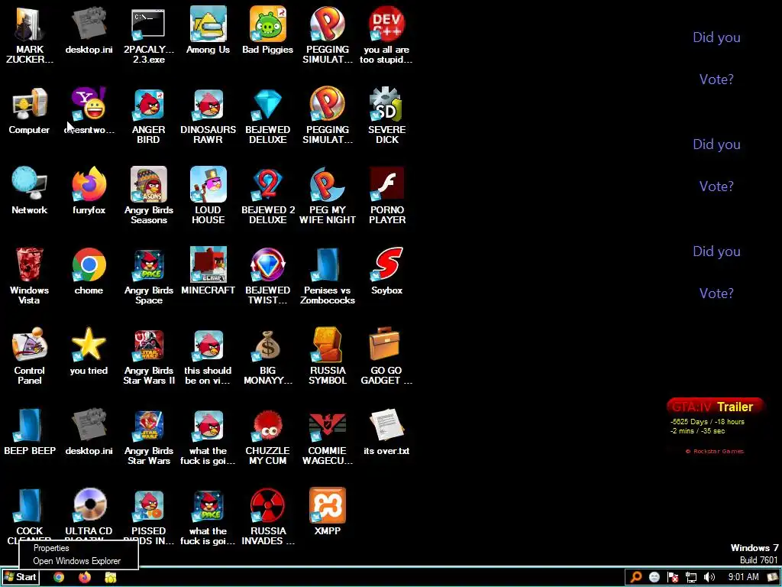782x587 pixels.
Task: Click the GTA:IV Trailer gadget title
Action: 713,407
